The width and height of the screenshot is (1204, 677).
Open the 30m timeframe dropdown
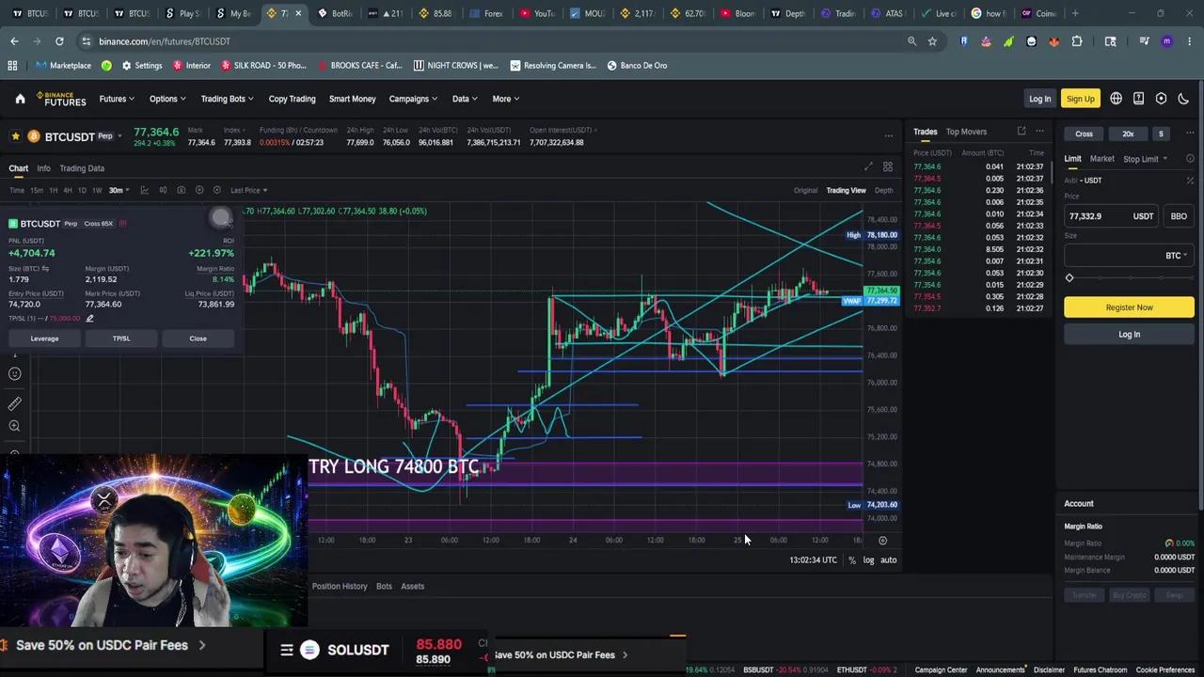[119, 190]
